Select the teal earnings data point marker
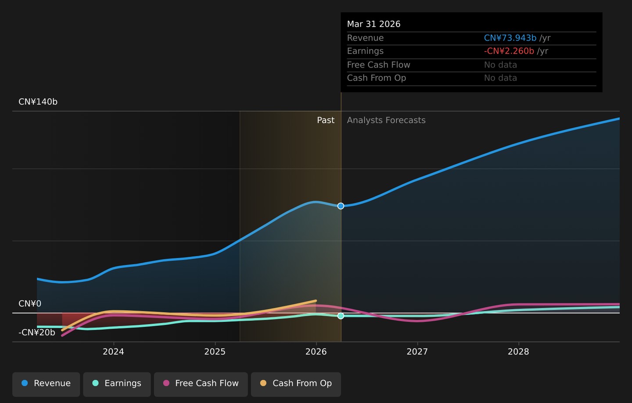The height and width of the screenshot is (403, 632). click(x=341, y=316)
